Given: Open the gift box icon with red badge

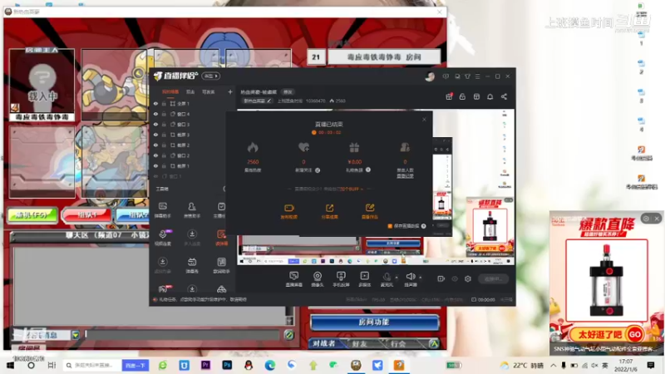Looking at the screenshot, I should tap(449, 96).
